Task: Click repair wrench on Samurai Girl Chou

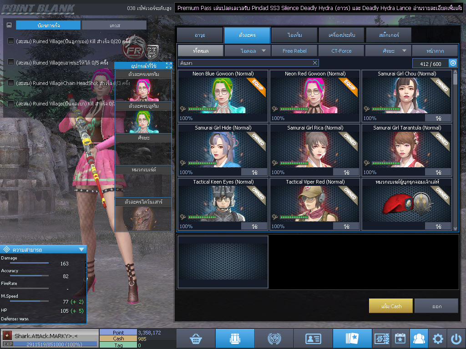Action: [367, 109]
